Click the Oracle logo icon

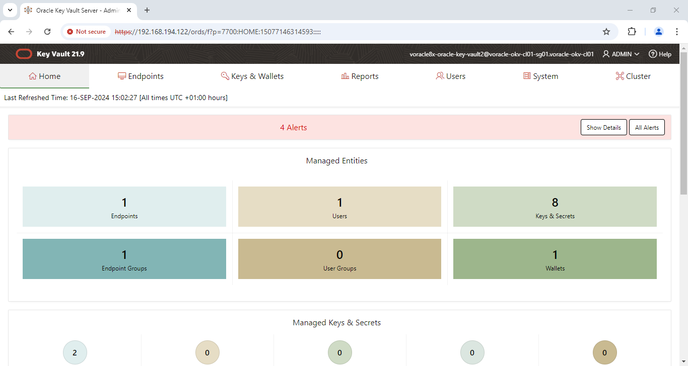[x=24, y=54]
